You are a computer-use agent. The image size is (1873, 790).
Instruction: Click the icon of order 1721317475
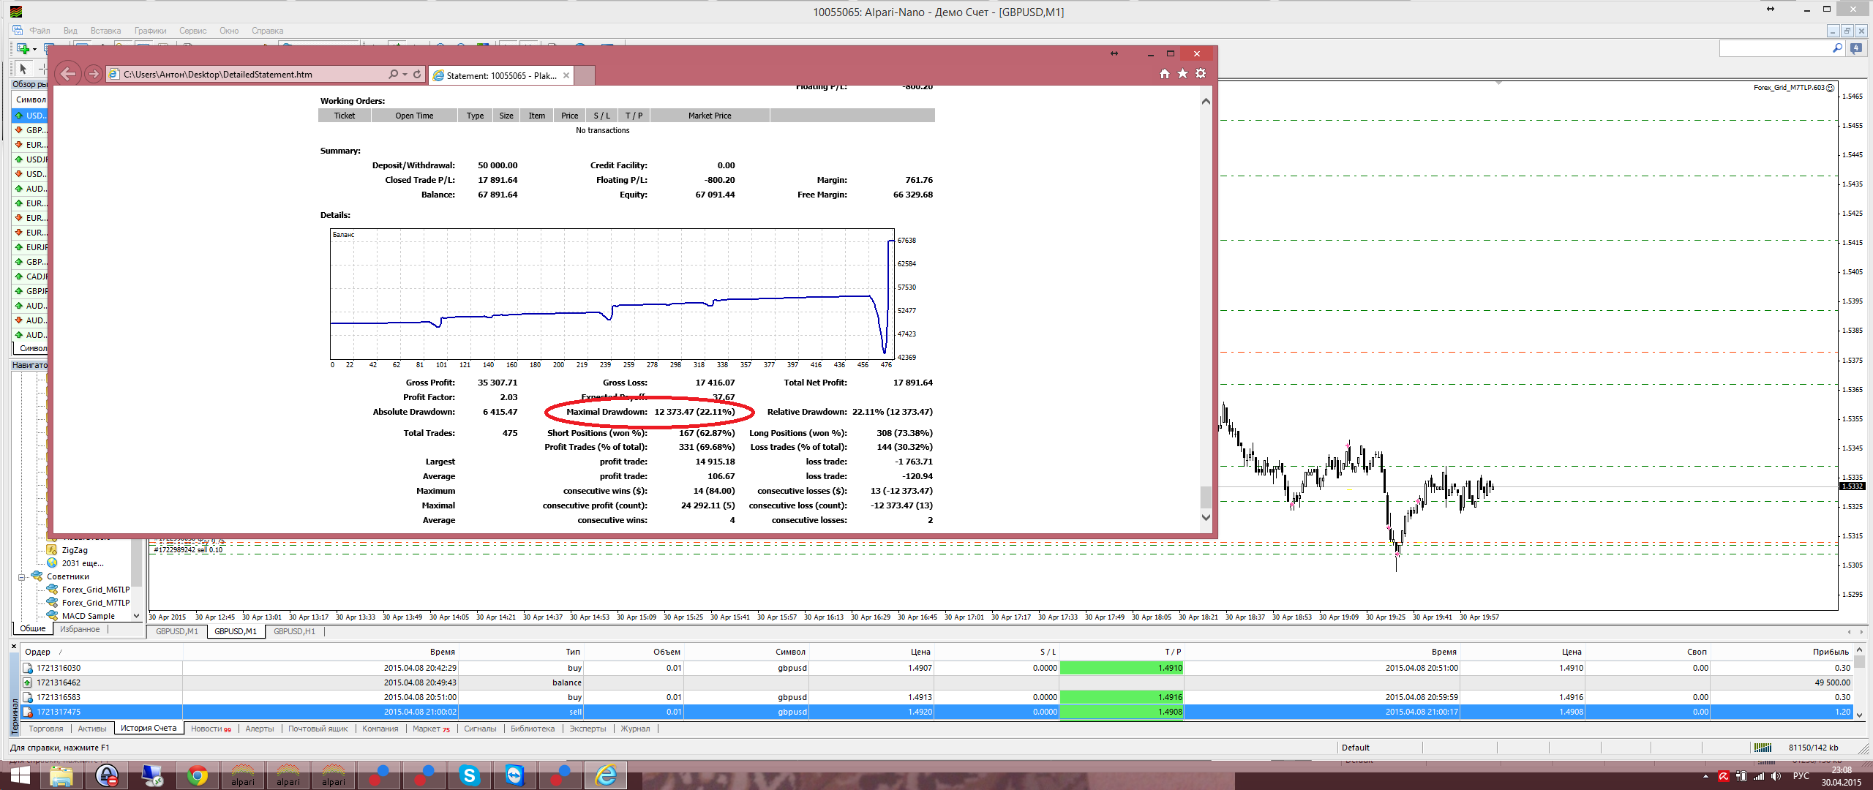28,712
